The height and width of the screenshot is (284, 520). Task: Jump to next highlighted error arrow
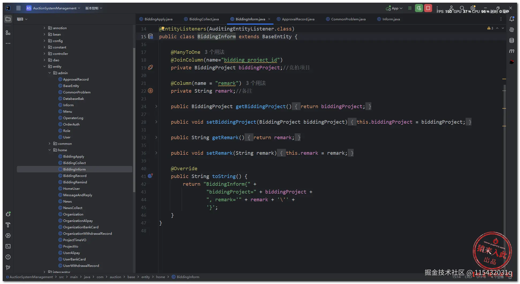pos(503,28)
